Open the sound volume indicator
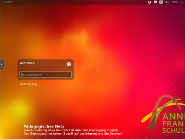Screen dimensions: 185x139 click(x=167, y=2)
